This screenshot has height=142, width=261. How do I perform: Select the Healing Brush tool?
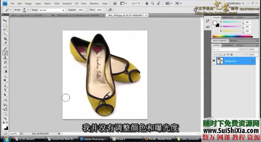[5, 49]
